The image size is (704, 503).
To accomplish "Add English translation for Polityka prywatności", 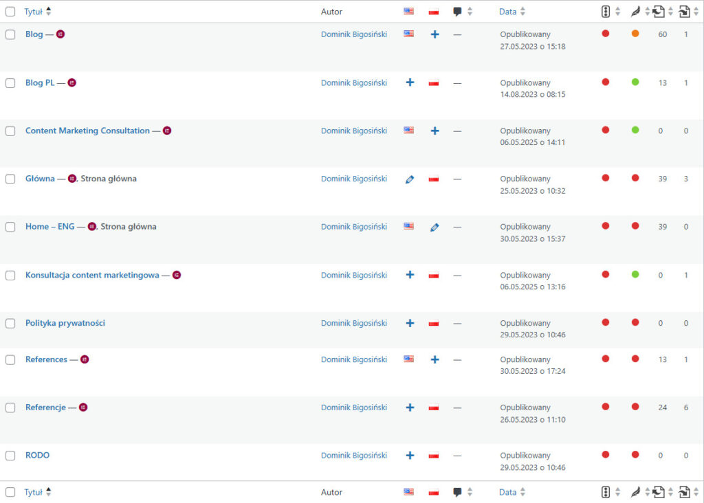I will [410, 323].
